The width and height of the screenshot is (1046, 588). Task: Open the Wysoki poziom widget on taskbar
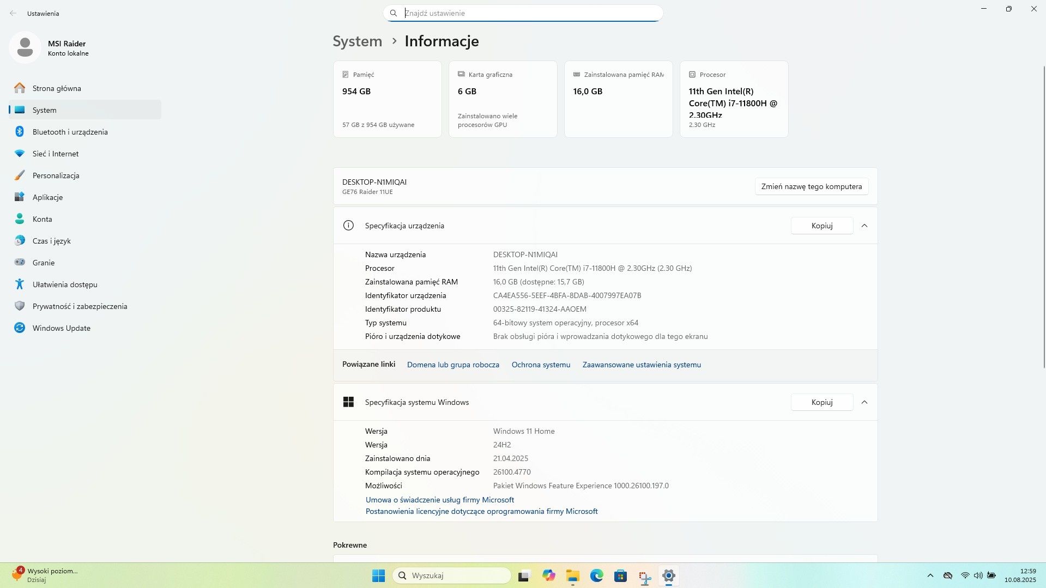click(x=45, y=575)
